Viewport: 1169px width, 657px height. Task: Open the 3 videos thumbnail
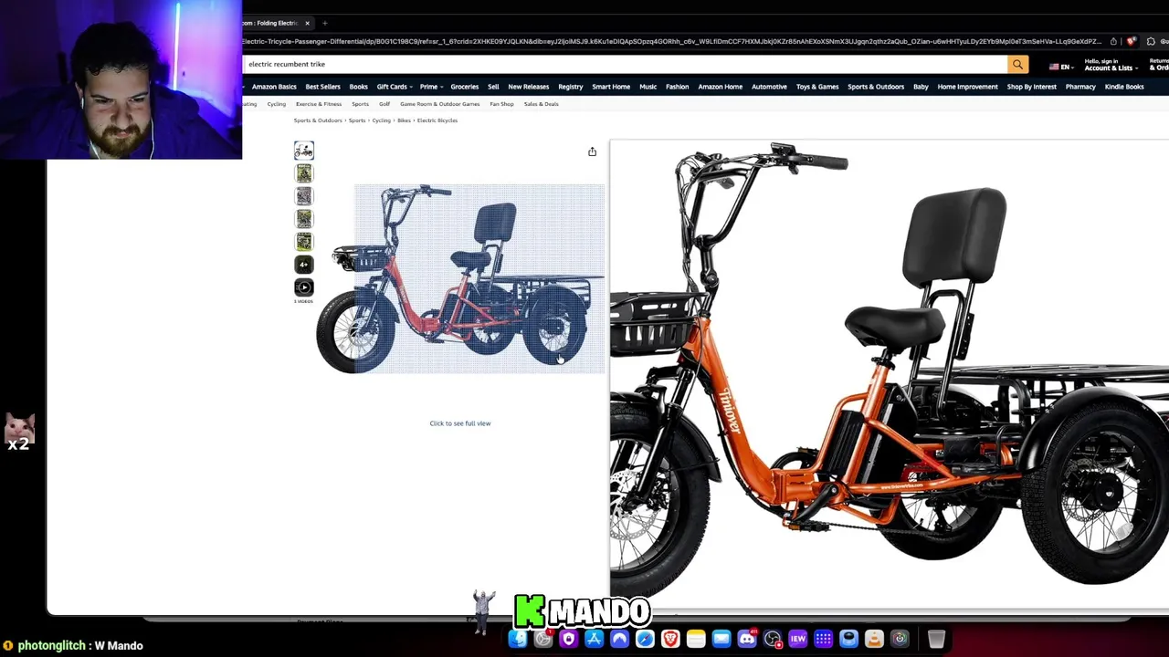coord(304,287)
